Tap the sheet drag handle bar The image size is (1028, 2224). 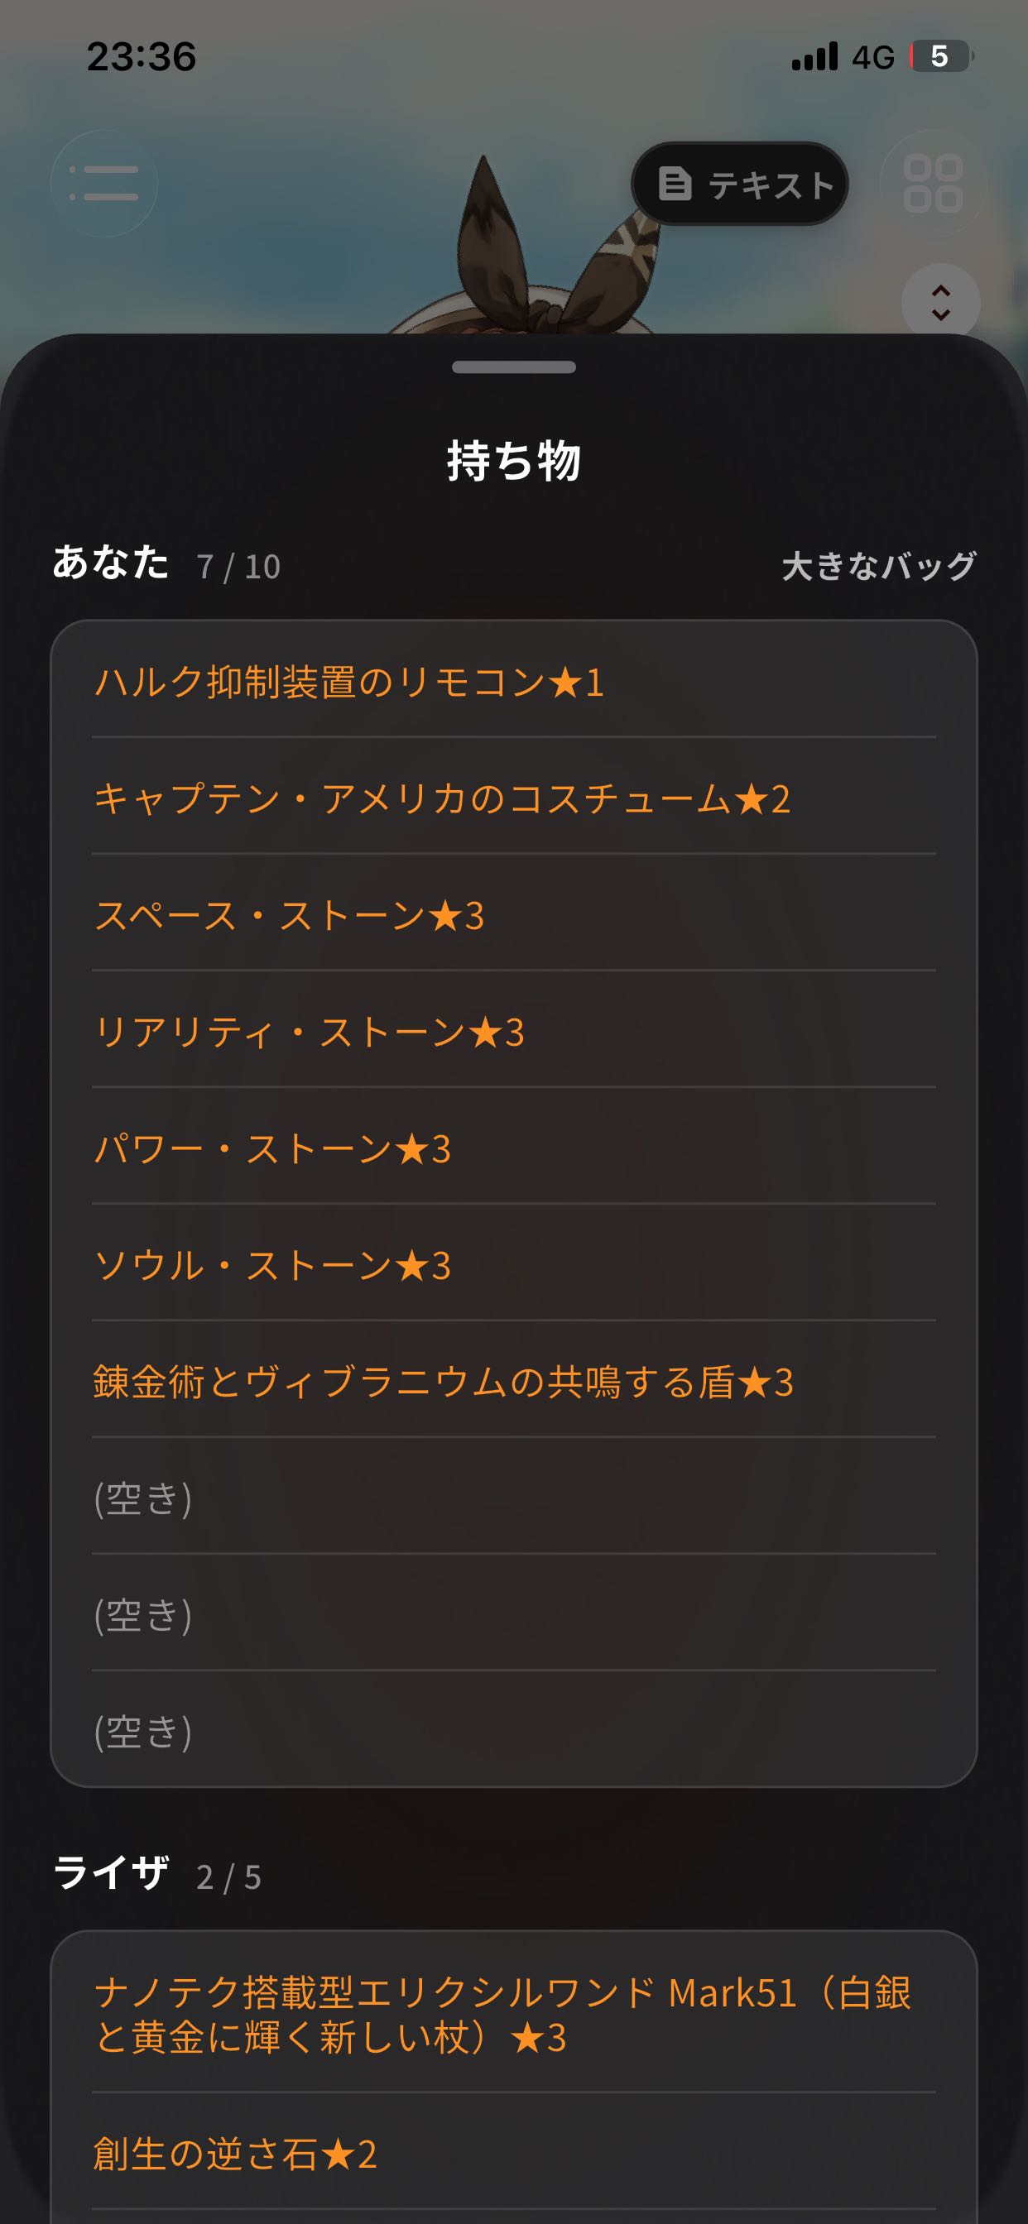[x=514, y=367]
